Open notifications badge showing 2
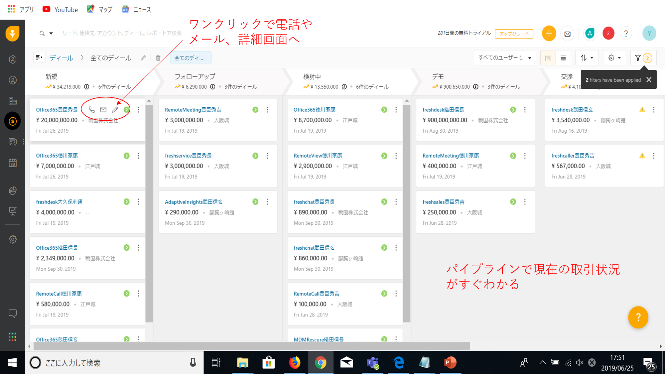 608,33
